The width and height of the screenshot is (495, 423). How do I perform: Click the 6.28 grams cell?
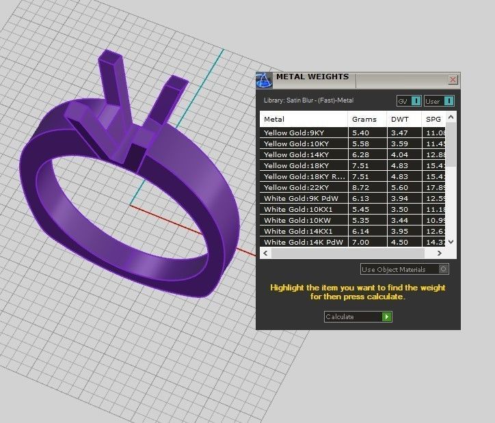click(x=367, y=154)
